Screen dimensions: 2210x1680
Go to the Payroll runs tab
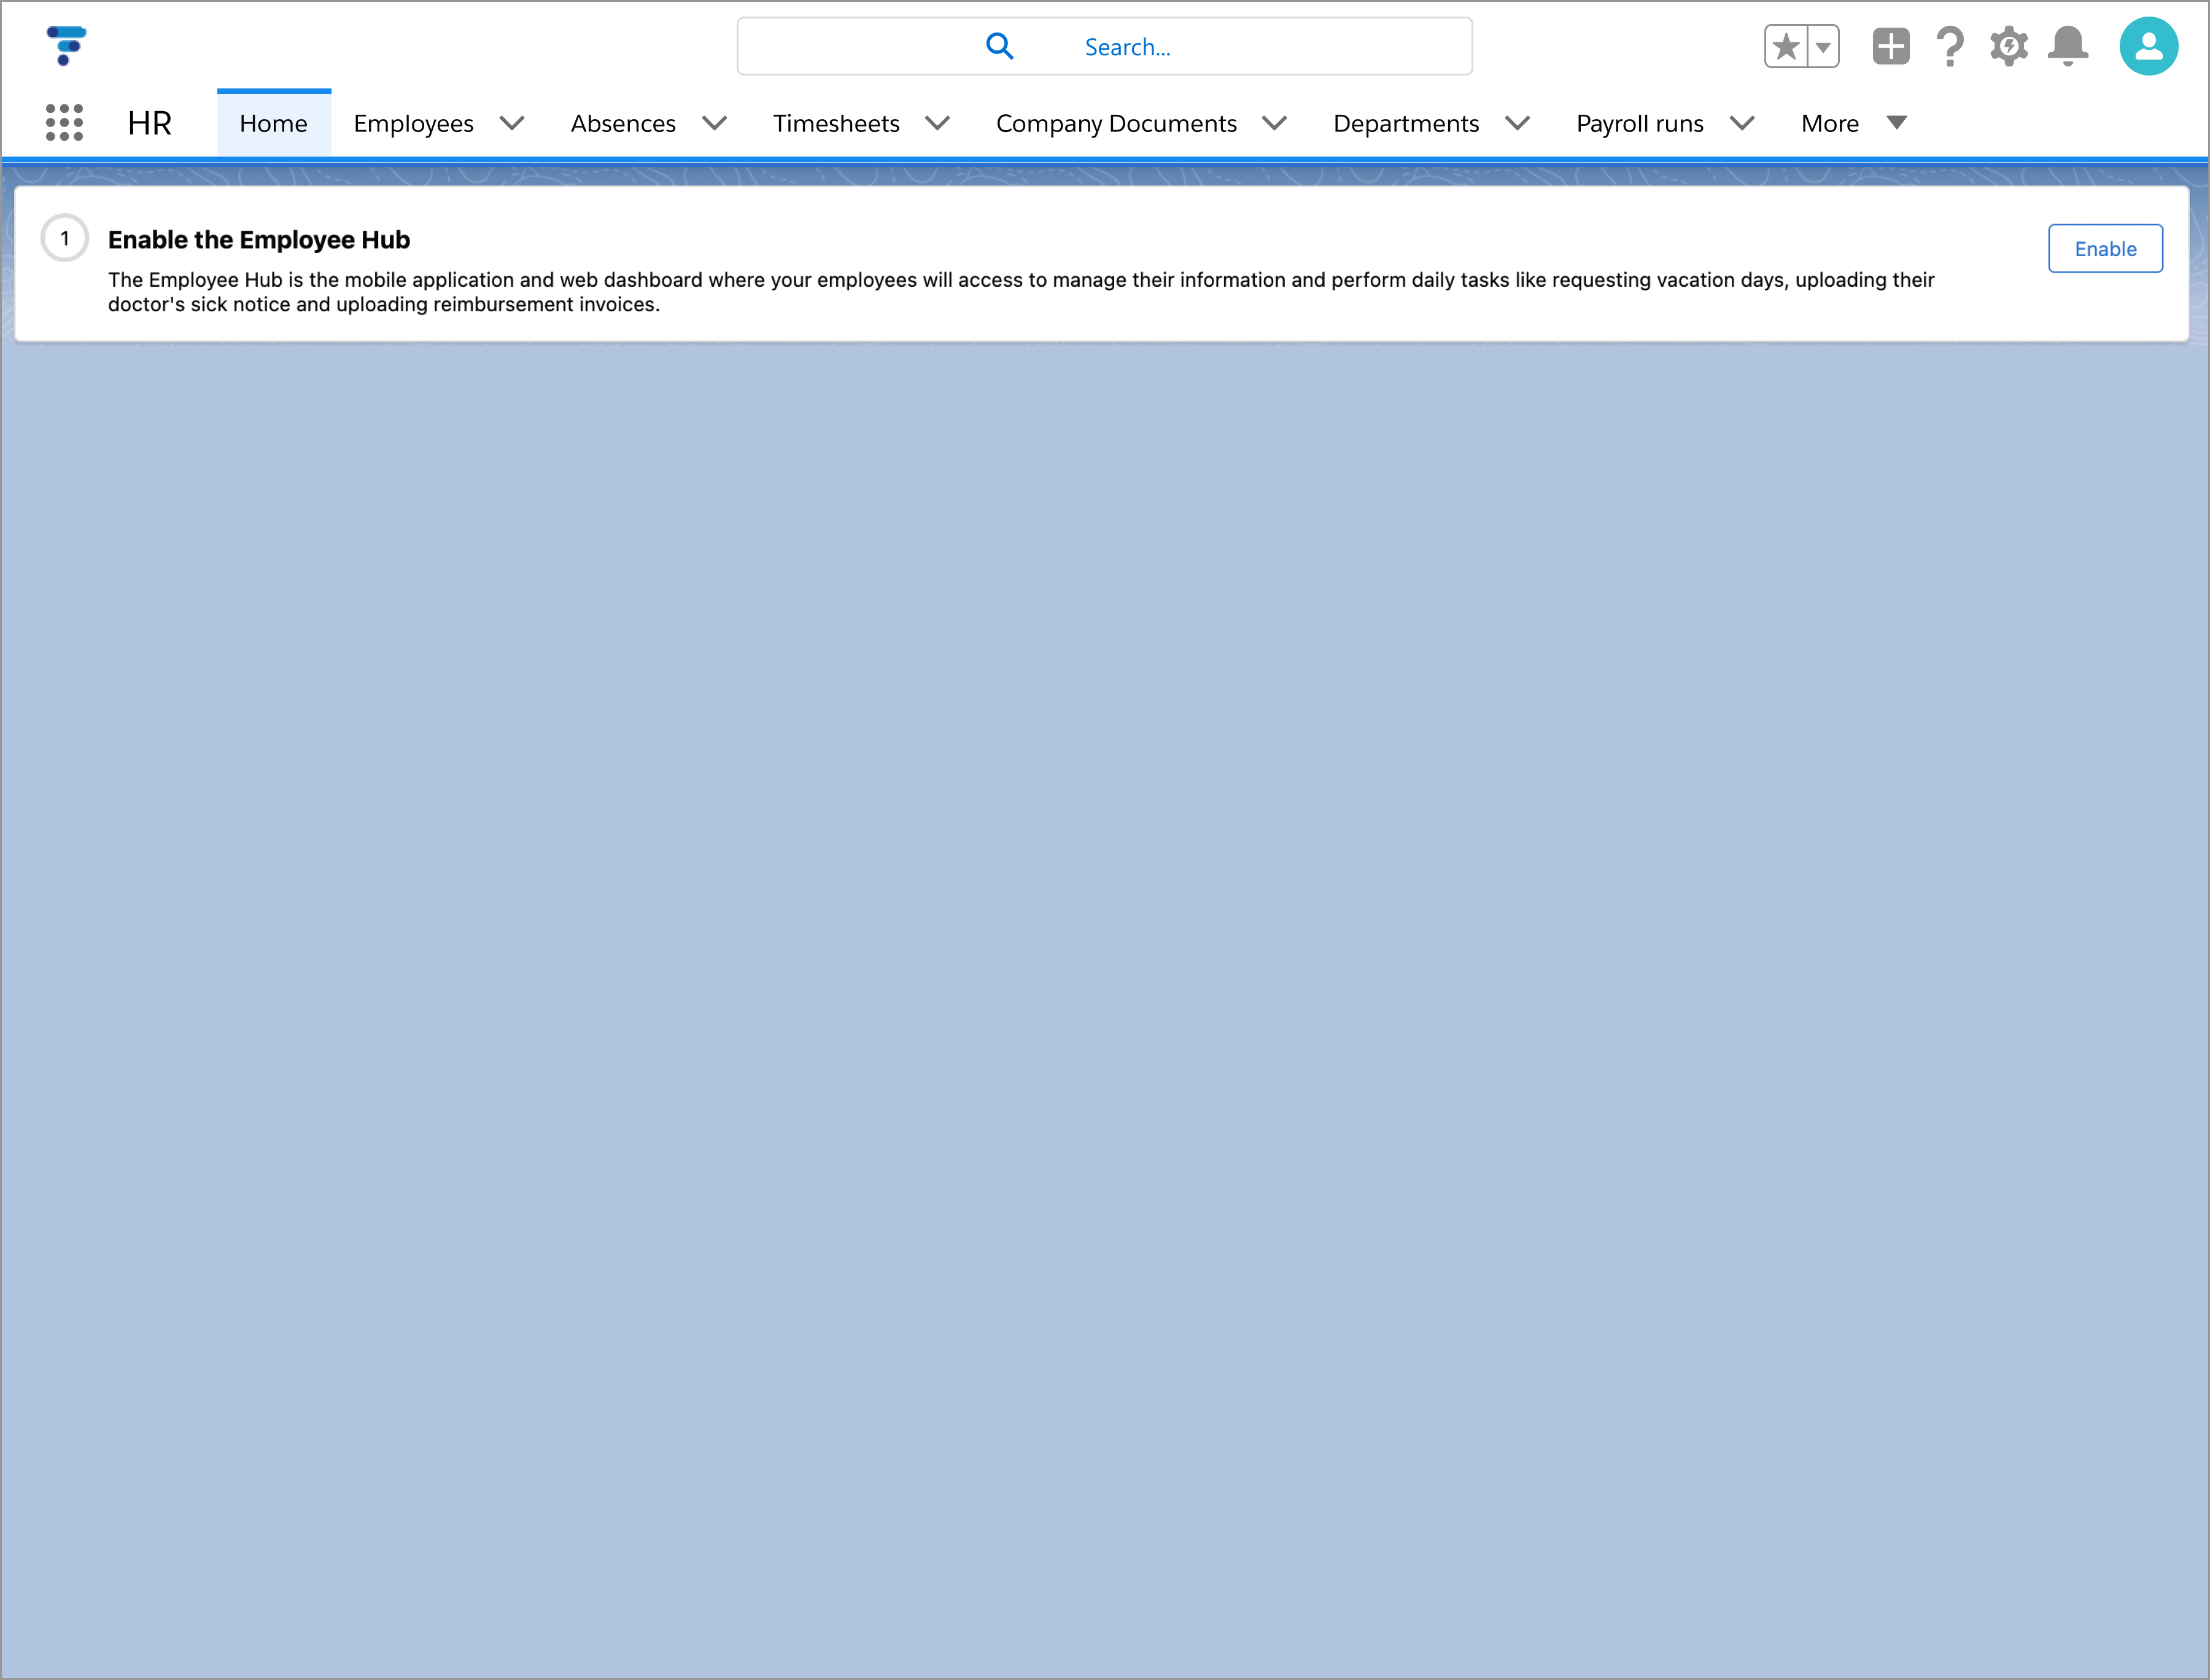coord(1639,123)
